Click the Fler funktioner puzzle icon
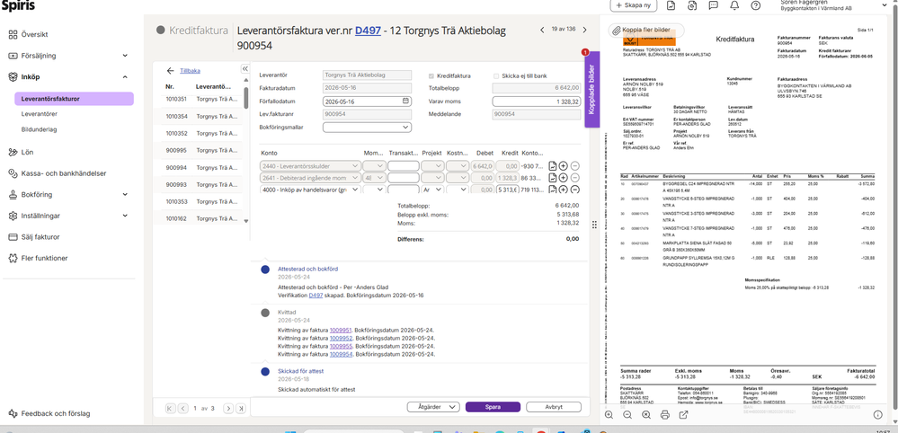 click(x=13, y=258)
